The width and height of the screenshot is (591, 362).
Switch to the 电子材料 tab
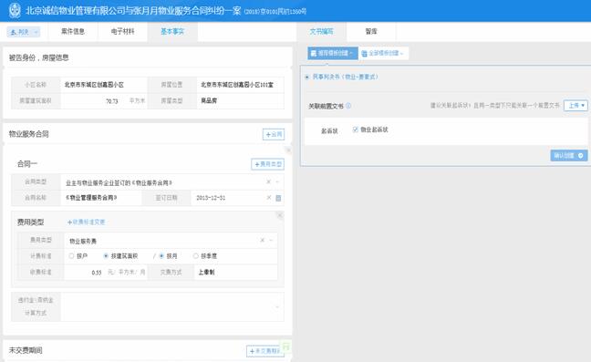pos(122,31)
